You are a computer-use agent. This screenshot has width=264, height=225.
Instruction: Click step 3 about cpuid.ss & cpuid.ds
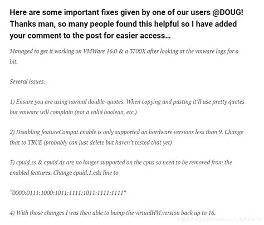[x=121, y=163]
